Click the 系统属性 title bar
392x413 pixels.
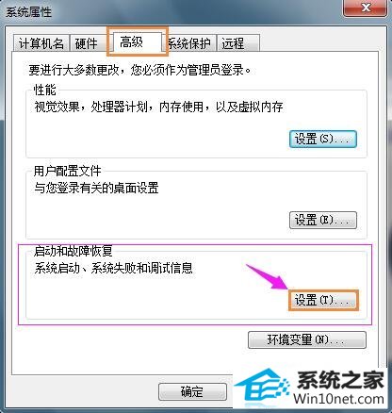click(172, 11)
